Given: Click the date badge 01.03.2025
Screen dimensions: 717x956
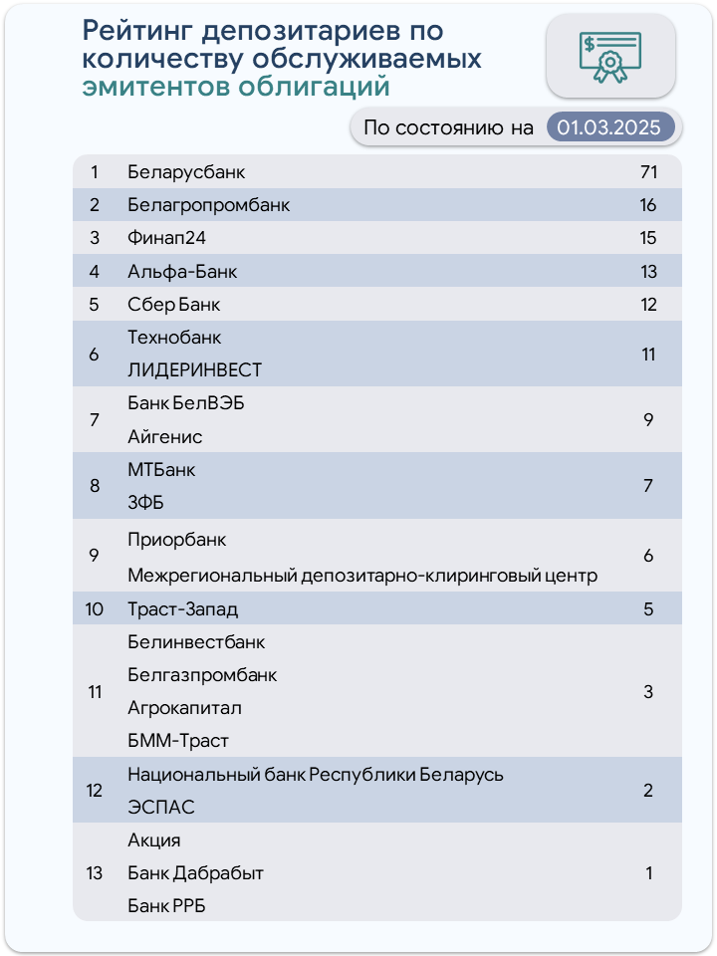Looking at the screenshot, I should click(x=609, y=127).
